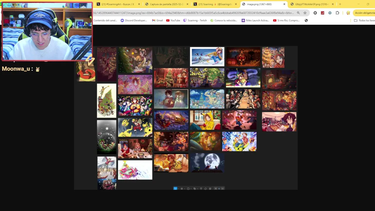
Task: Select the Comment tool in Figma toolbar
Action: 205,188
